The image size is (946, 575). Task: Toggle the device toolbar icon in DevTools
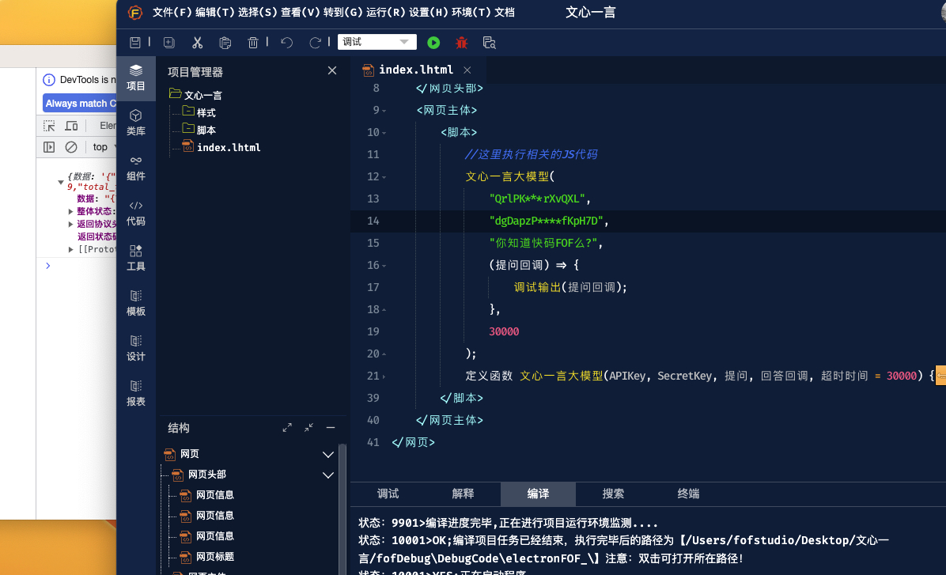[71, 126]
